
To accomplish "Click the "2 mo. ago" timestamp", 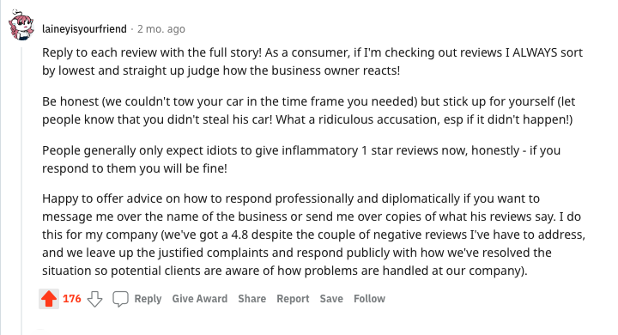I will (x=161, y=29).
